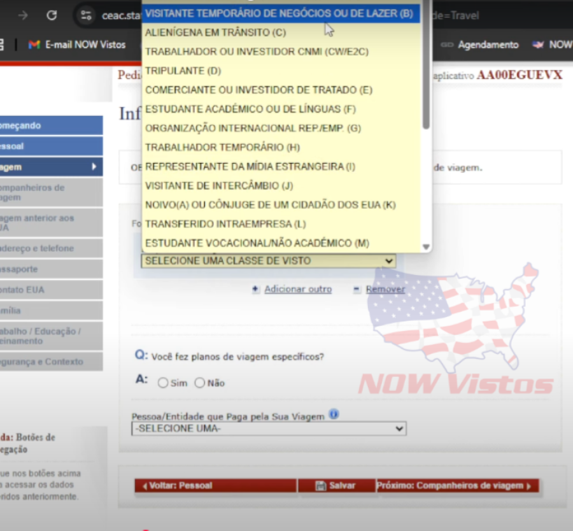573x531 pixels.
Task: Click the plus icon beside Adicionar outro
Action: point(255,288)
